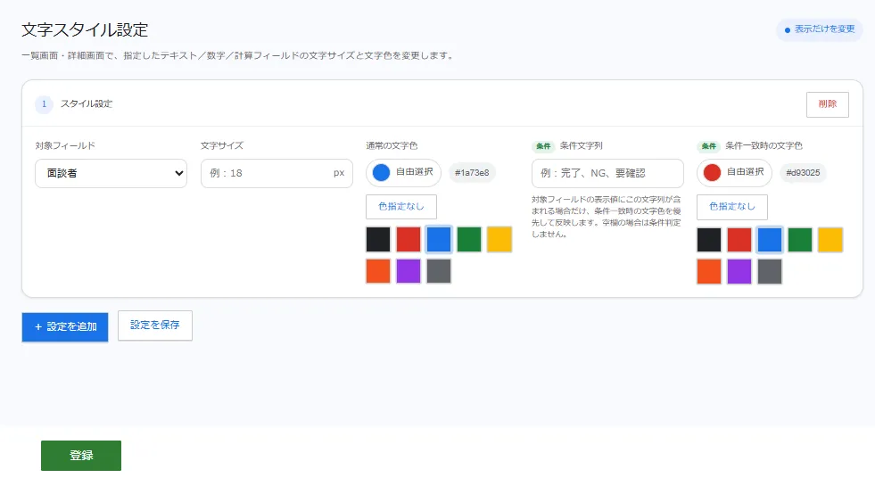The width and height of the screenshot is (875, 478).
Task: Select orange swatch under 通常の文字色
Action: click(x=378, y=271)
